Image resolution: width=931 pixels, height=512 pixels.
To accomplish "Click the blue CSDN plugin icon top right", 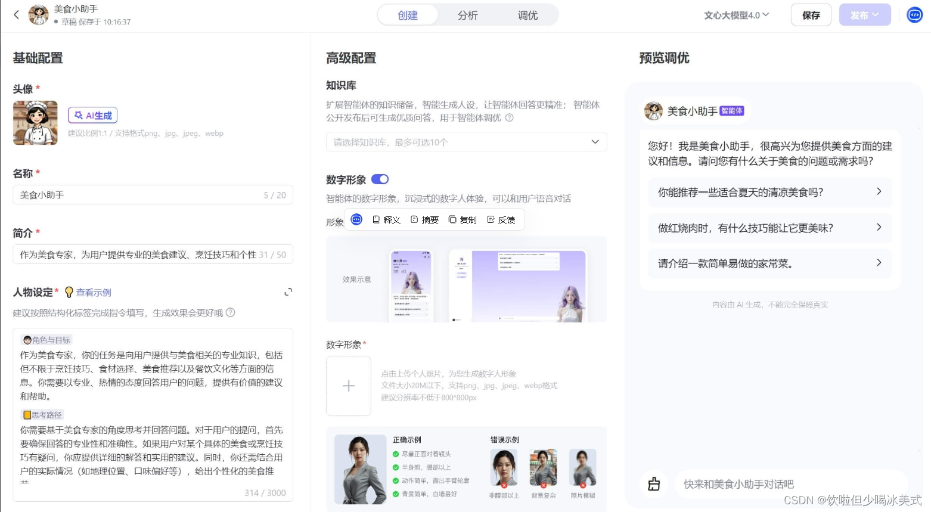I will tap(914, 15).
